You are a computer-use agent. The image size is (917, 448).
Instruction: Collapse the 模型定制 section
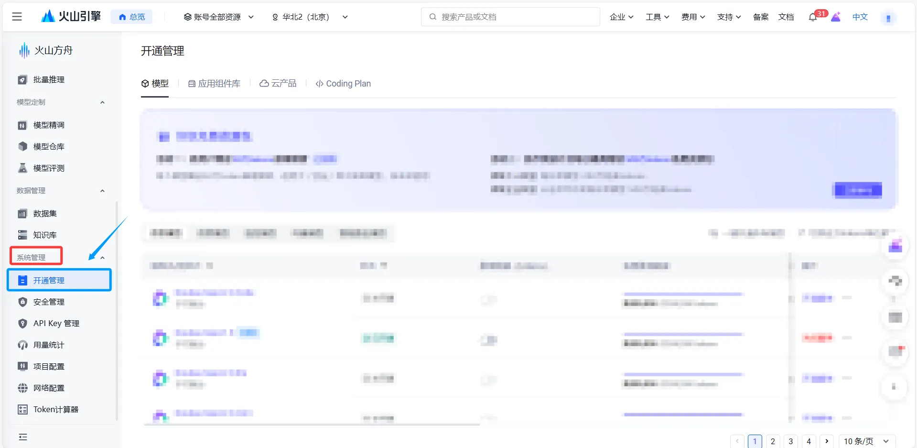click(102, 102)
